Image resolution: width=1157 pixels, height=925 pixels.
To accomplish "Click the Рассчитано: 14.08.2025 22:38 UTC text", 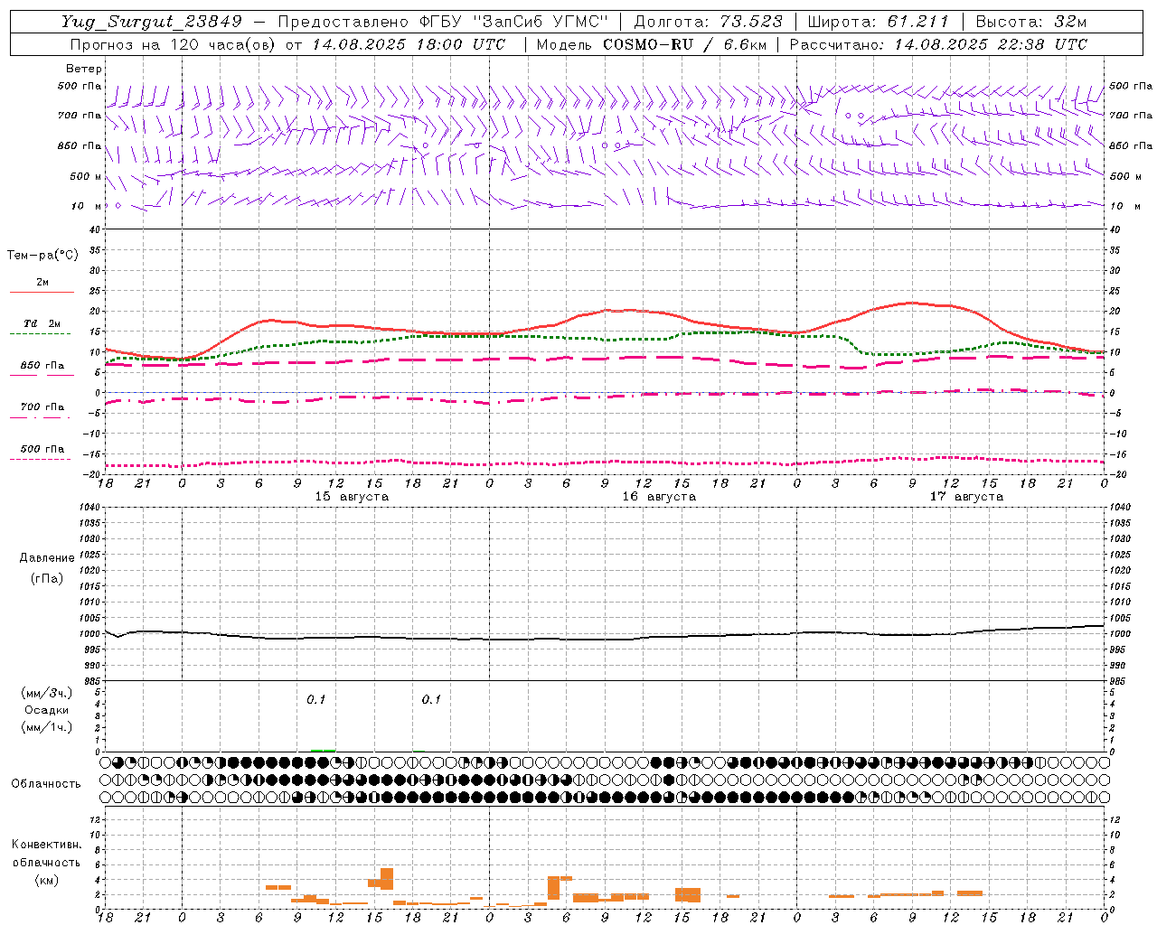I will [x=938, y=44].
